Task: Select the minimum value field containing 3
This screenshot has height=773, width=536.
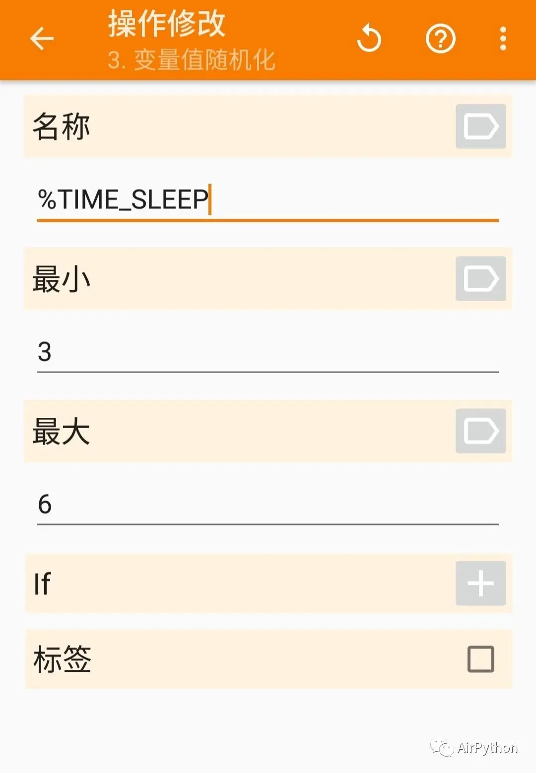Action: pos(268,353)
